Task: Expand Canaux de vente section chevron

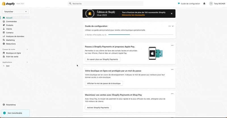Action: 27,49
